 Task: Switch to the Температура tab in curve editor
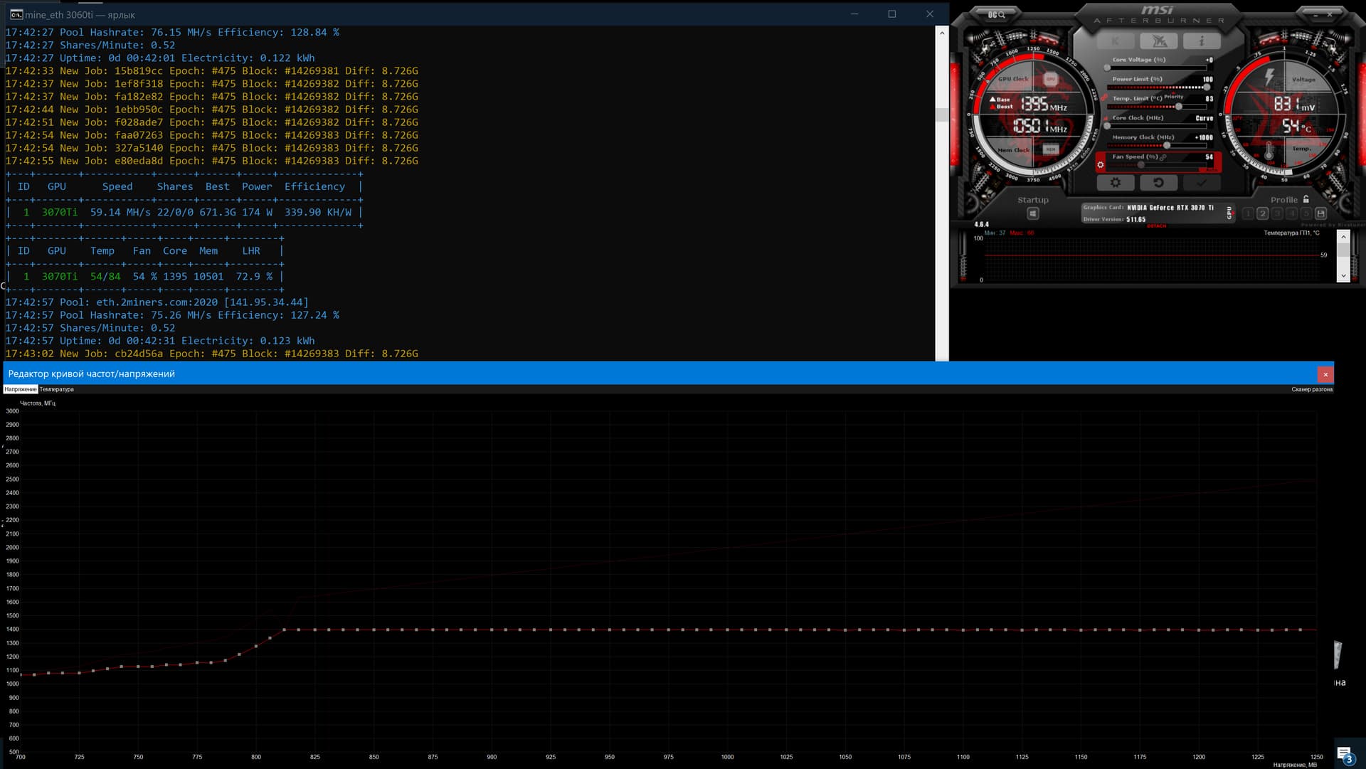point(56,389)
